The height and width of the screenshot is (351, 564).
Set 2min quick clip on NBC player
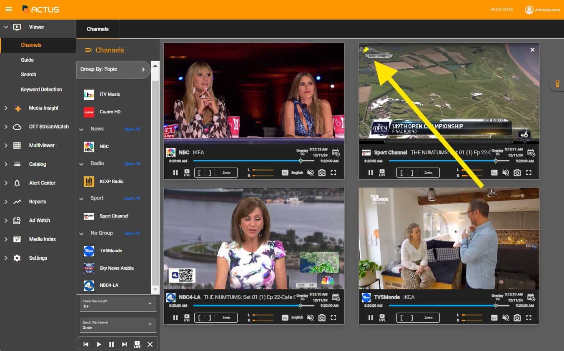[x=226, y=173]
